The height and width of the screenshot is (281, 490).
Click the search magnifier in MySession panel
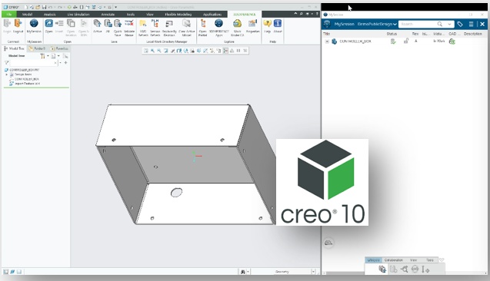click(x=440, y=24)
